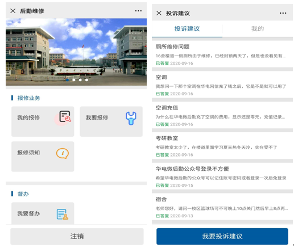
Task: Close the 投诉建议 page
Action: (159, 13)
